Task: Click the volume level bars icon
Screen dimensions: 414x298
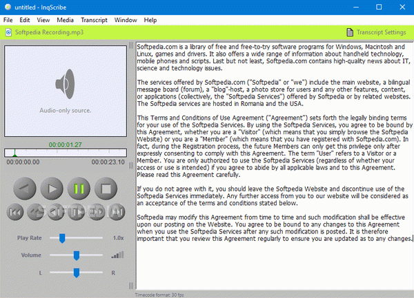Action: click(x=118, y=255)
